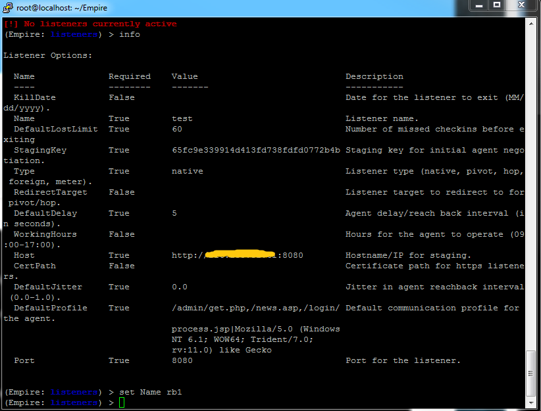Click the info command text

point(130,34)
